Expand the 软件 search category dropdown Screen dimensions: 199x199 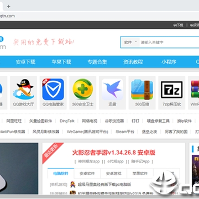[x=130, y=42]
